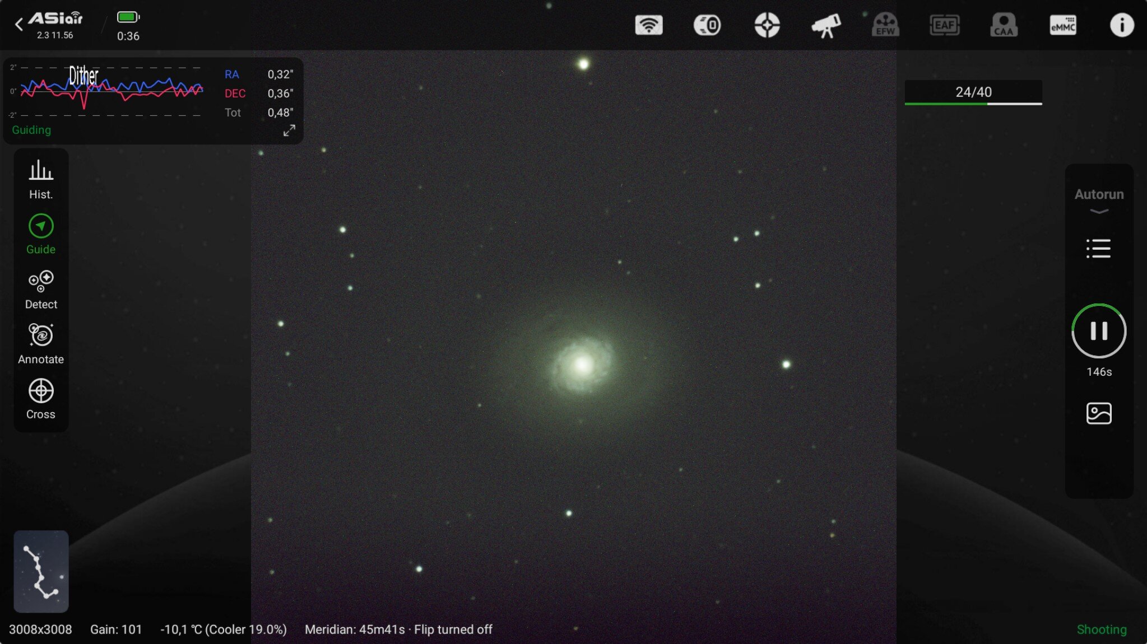
Task: Run star Detect tool
Action: coord(41,289)
